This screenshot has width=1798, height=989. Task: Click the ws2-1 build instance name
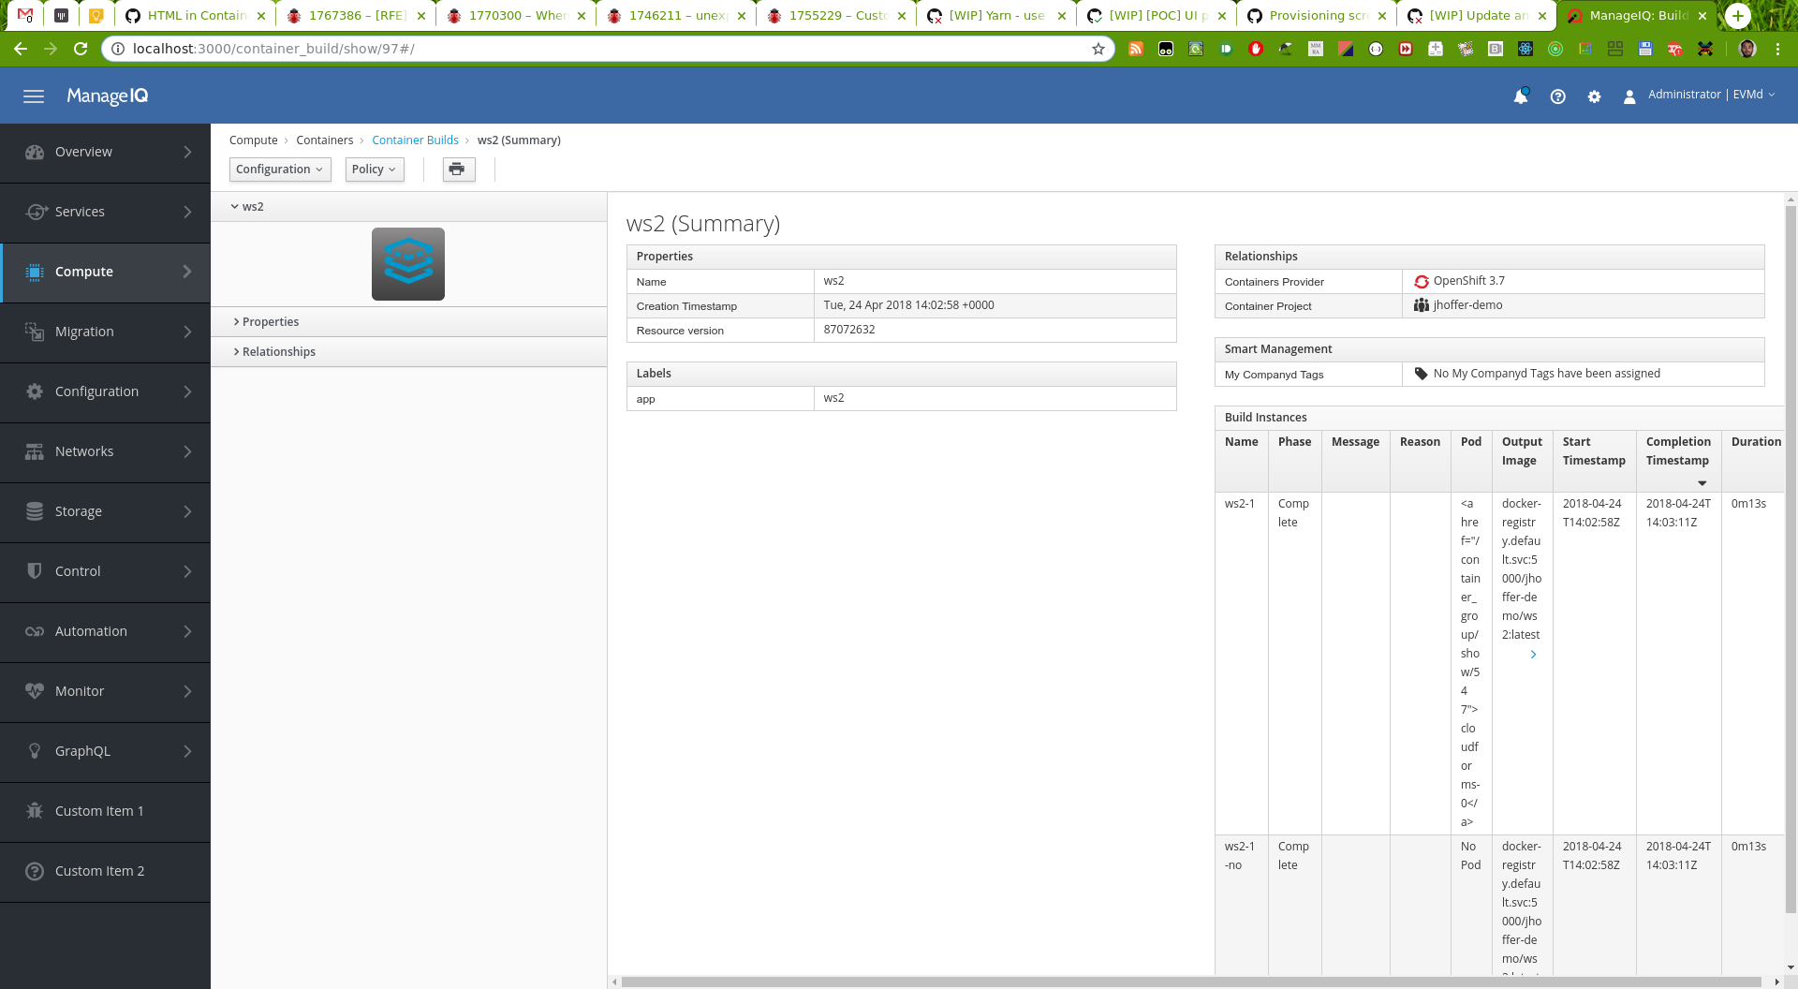tap(1239, 504)
